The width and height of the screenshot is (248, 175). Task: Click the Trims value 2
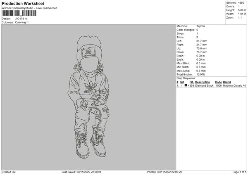pos(197,37)
